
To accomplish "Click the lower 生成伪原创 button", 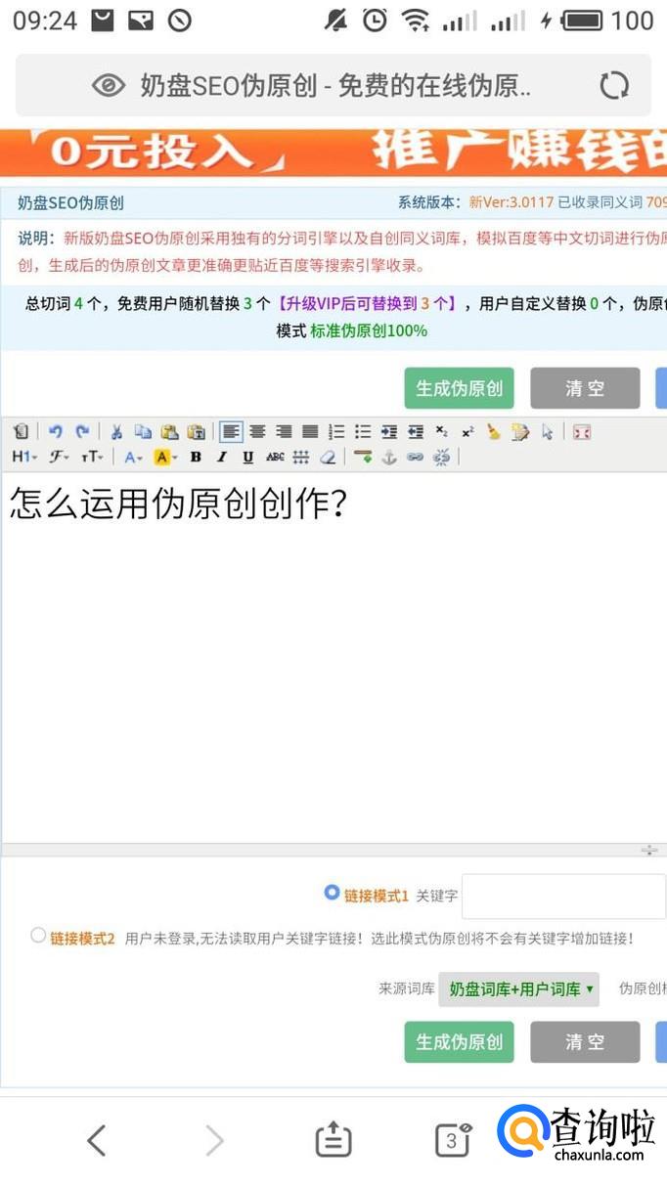I will pos(459,1042).
